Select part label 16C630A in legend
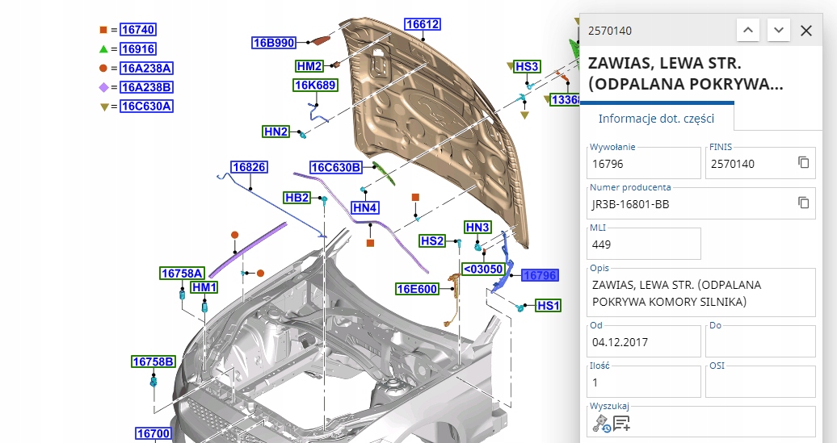Image resolution: width=837 pixels, height=443 pixels. pos(147,106)
